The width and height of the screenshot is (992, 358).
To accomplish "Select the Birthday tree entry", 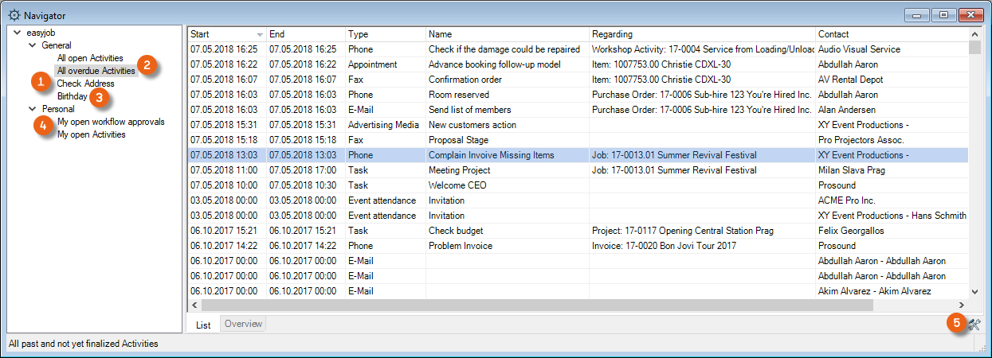I will coord(72,96).
